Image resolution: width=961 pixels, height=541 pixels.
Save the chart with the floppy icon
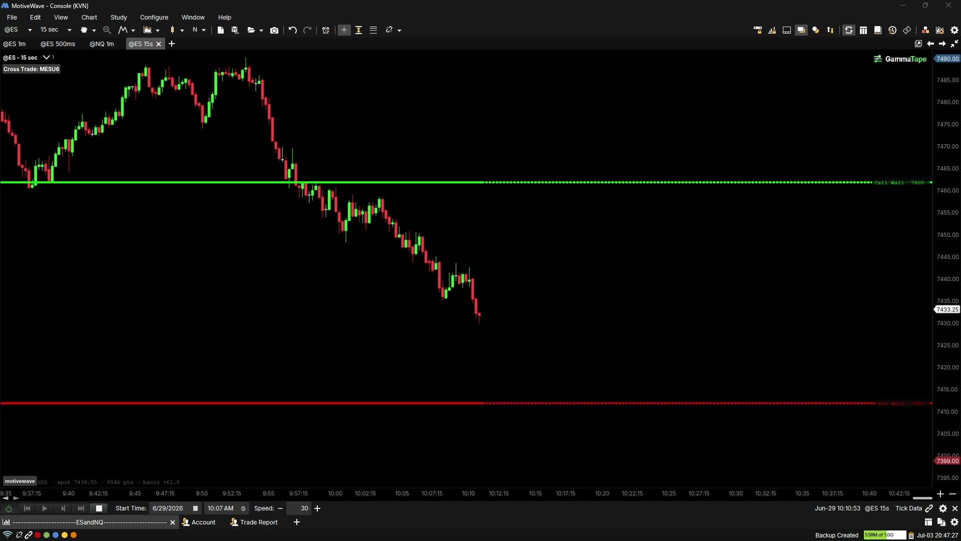coord(235,30)
